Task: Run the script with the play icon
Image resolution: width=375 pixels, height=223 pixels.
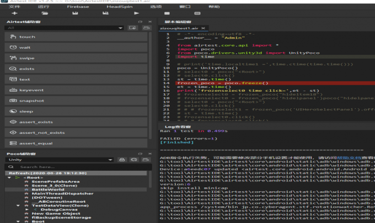Action: coord(137,13)
